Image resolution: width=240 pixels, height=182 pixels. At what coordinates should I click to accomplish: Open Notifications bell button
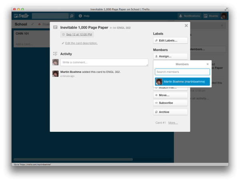point(190,16)
